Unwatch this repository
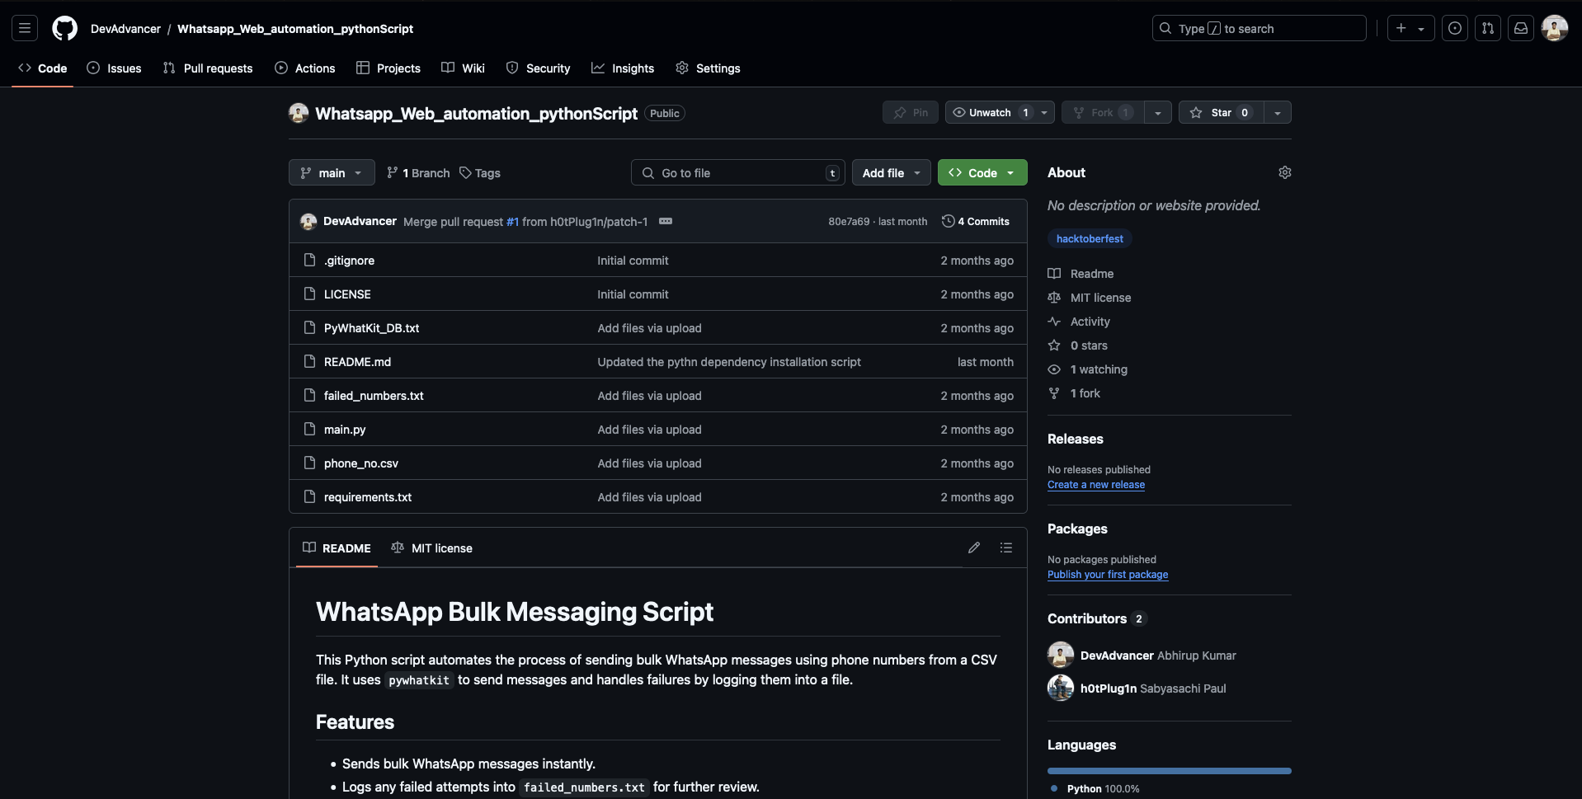 (990, 112)
